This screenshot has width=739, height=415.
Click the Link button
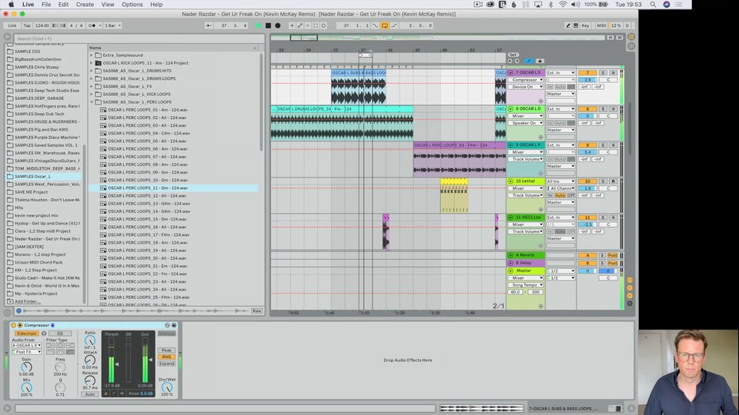[x=12, y=25]
